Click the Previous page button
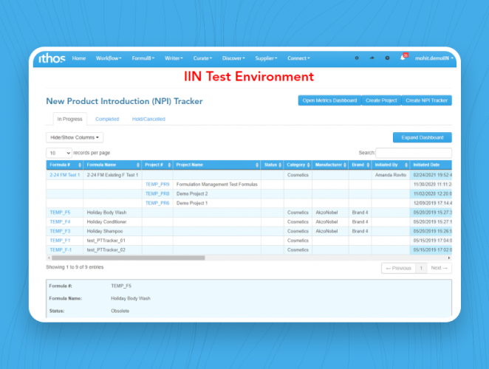 [399, 268]
